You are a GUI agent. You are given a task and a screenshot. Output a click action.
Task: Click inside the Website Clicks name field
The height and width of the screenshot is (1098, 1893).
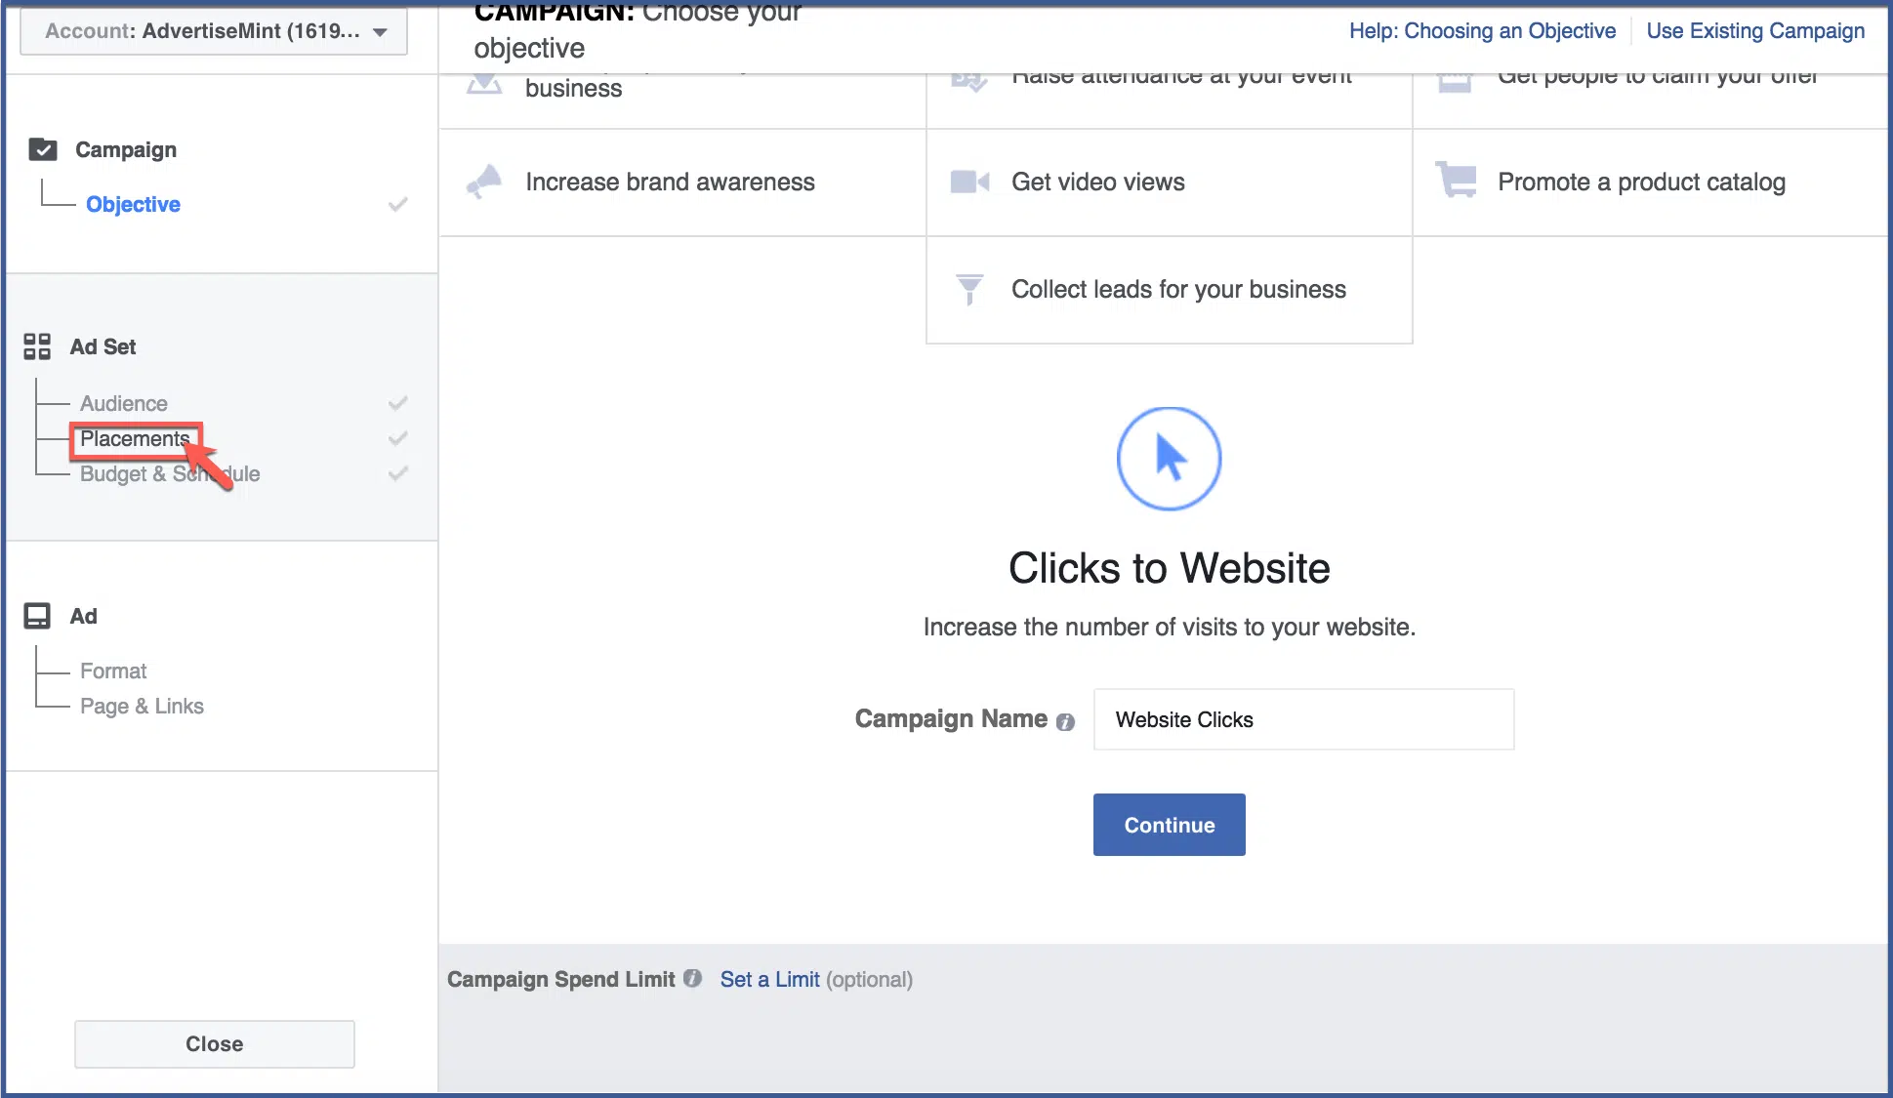(1303, 719)
